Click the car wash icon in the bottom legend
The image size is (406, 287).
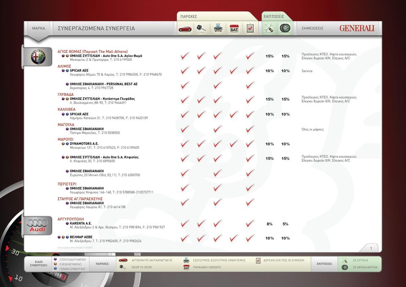pyautogui.click(x=187, y=260)
